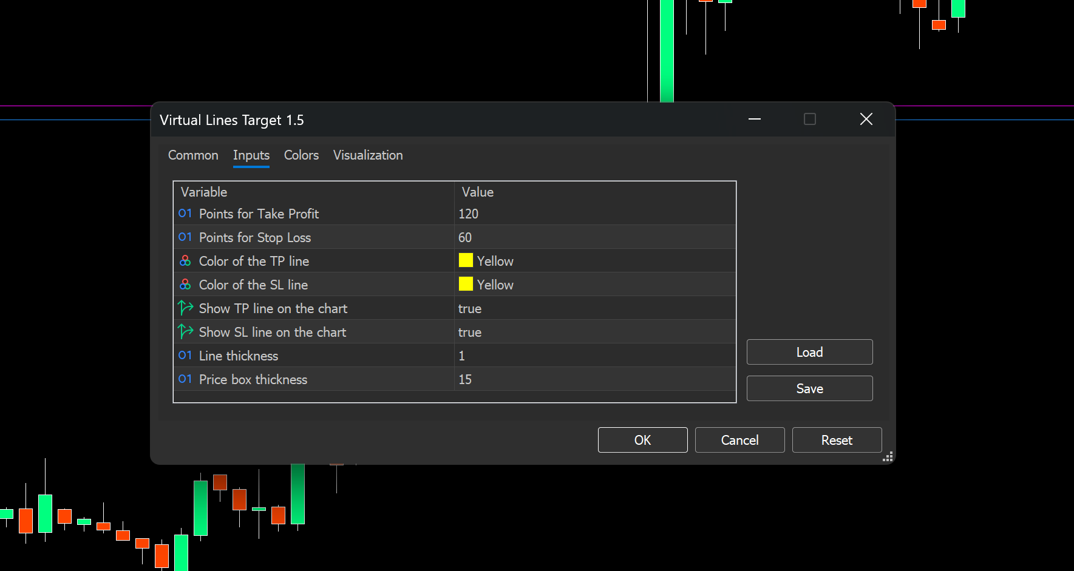Toggle the Show SL line true value
Image resolution: width=1074 pixels, height=571 pixels.
click(x=470, y=333)
